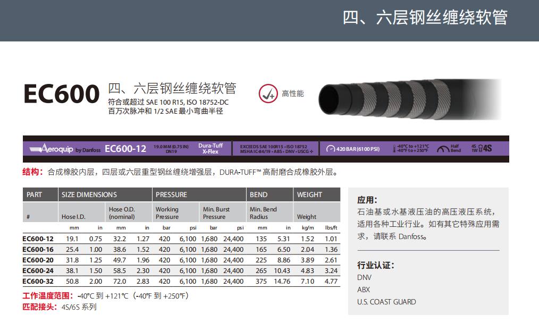Click the 4.77 lbs/ft weight value

[x=331, y=282]
